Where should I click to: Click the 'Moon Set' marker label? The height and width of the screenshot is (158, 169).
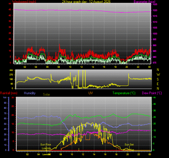(x=129, y=150)
